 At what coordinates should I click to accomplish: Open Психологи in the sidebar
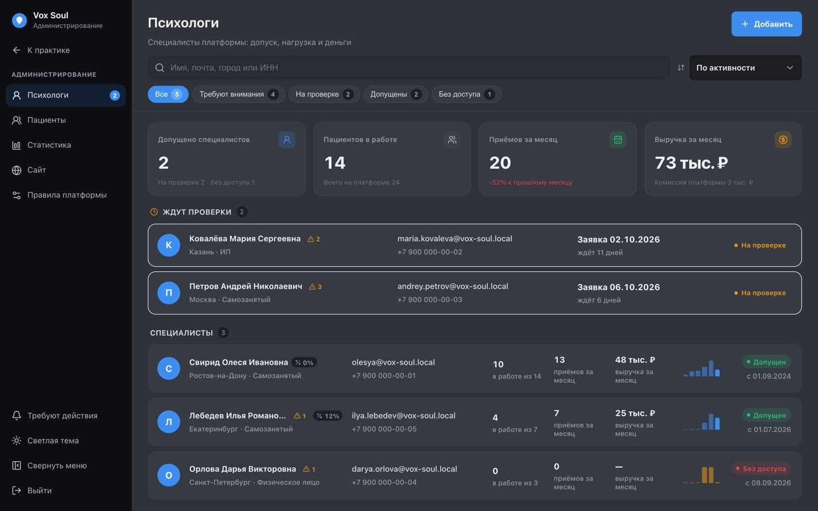tap(65, 95)
